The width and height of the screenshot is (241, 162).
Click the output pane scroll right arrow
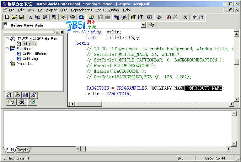click(x=229, y=149)
